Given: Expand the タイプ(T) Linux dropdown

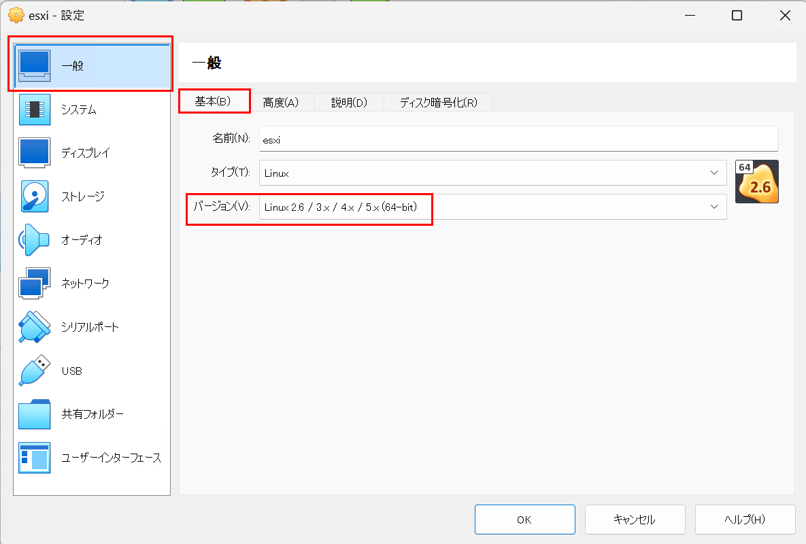Looking at the screenshot, I should (492, 173).
